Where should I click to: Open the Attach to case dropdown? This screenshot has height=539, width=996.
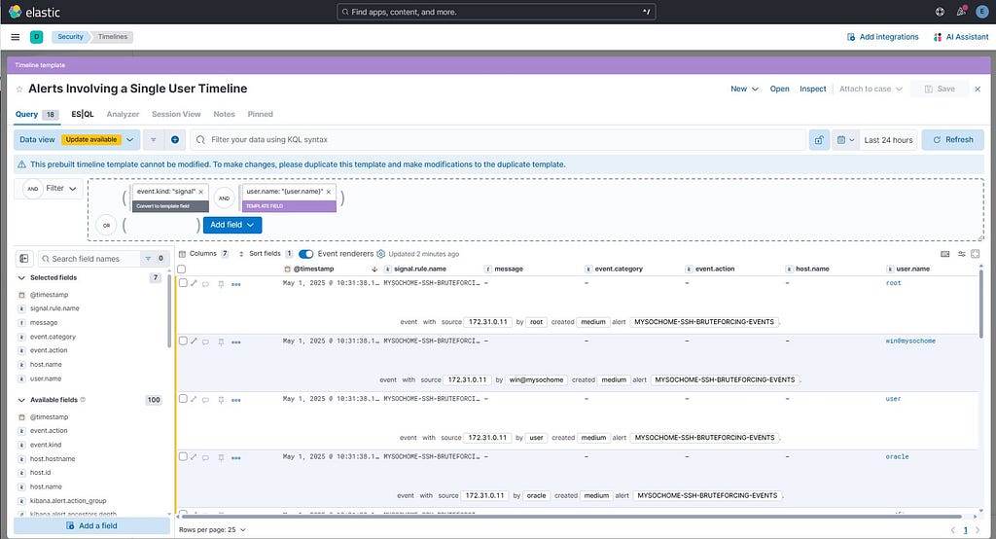(871, 89)
